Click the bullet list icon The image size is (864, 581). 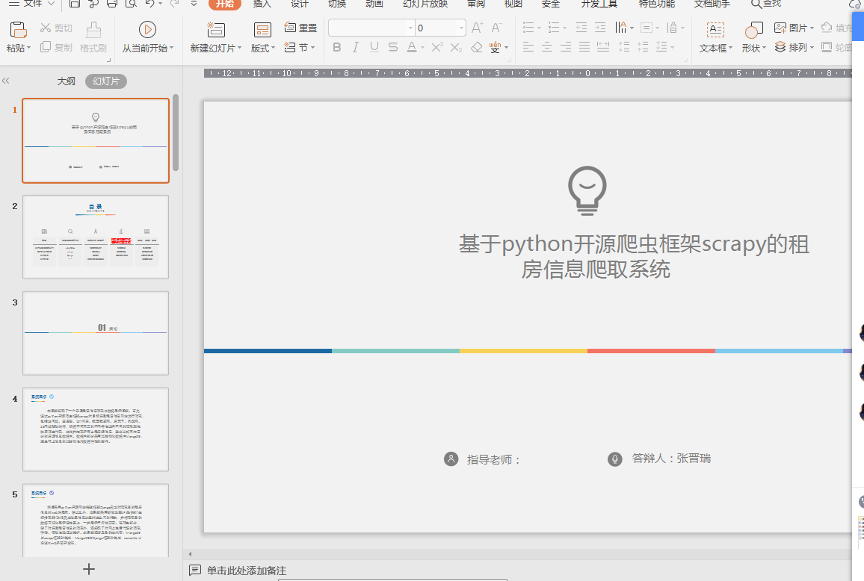coord(528,28)
